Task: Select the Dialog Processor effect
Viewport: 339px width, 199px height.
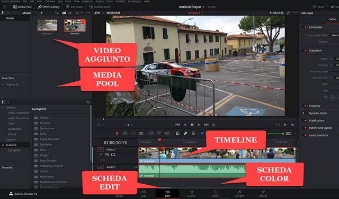Action: click(x=49, y=139)
